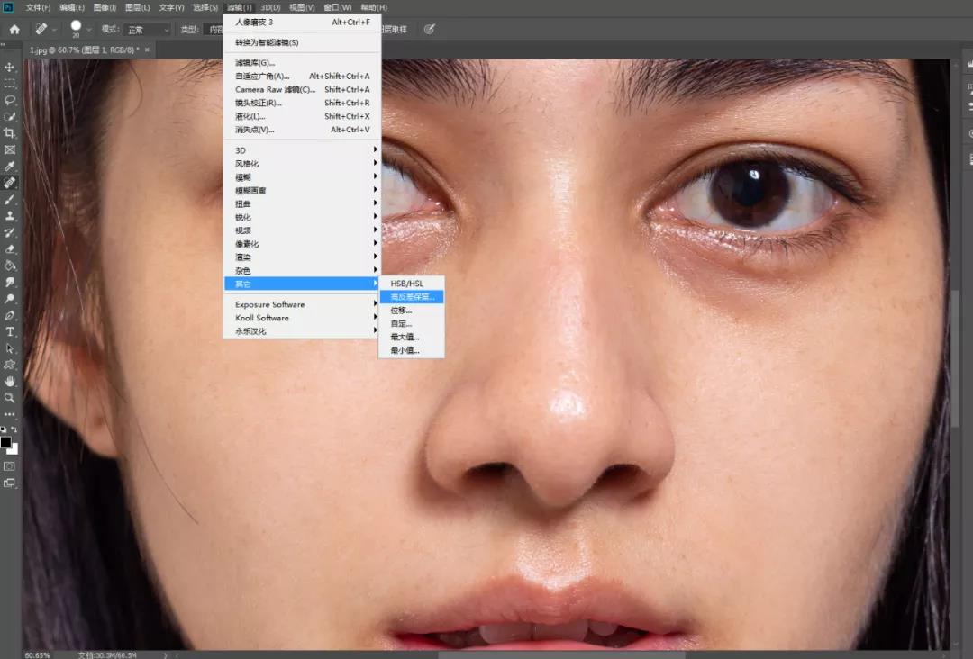Select the Lasso tool
Screen dimensions: 973x659
[x=10, y=100]
